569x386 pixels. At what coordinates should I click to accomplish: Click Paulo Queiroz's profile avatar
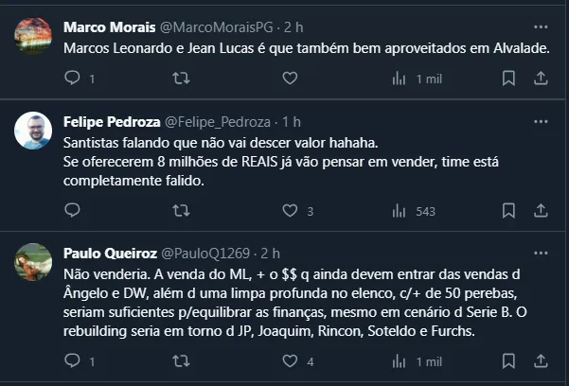34,261
